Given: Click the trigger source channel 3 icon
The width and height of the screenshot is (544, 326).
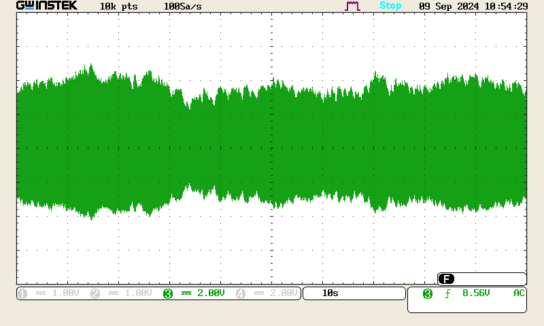Looking at the screenshot, I should pos(428,293).
